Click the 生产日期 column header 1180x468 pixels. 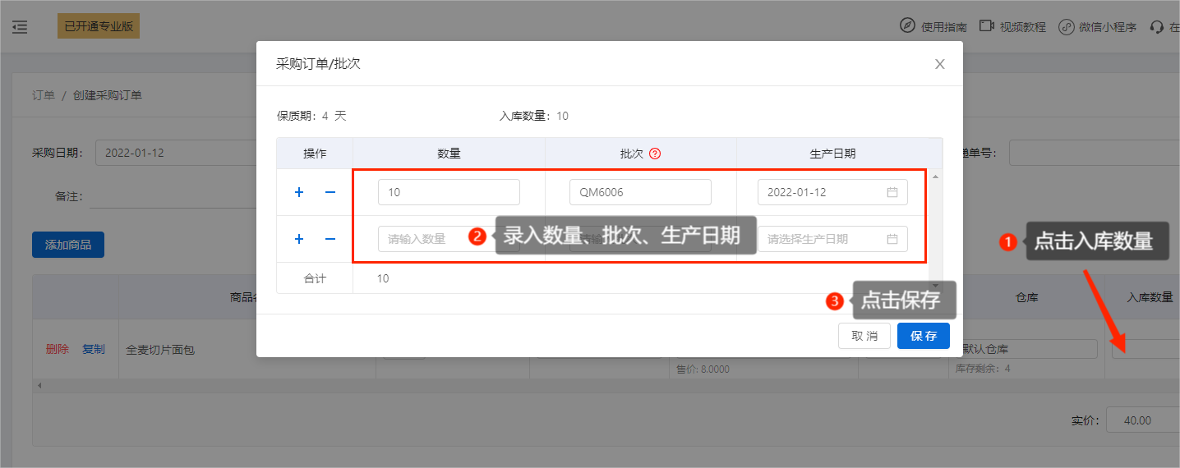832,154
